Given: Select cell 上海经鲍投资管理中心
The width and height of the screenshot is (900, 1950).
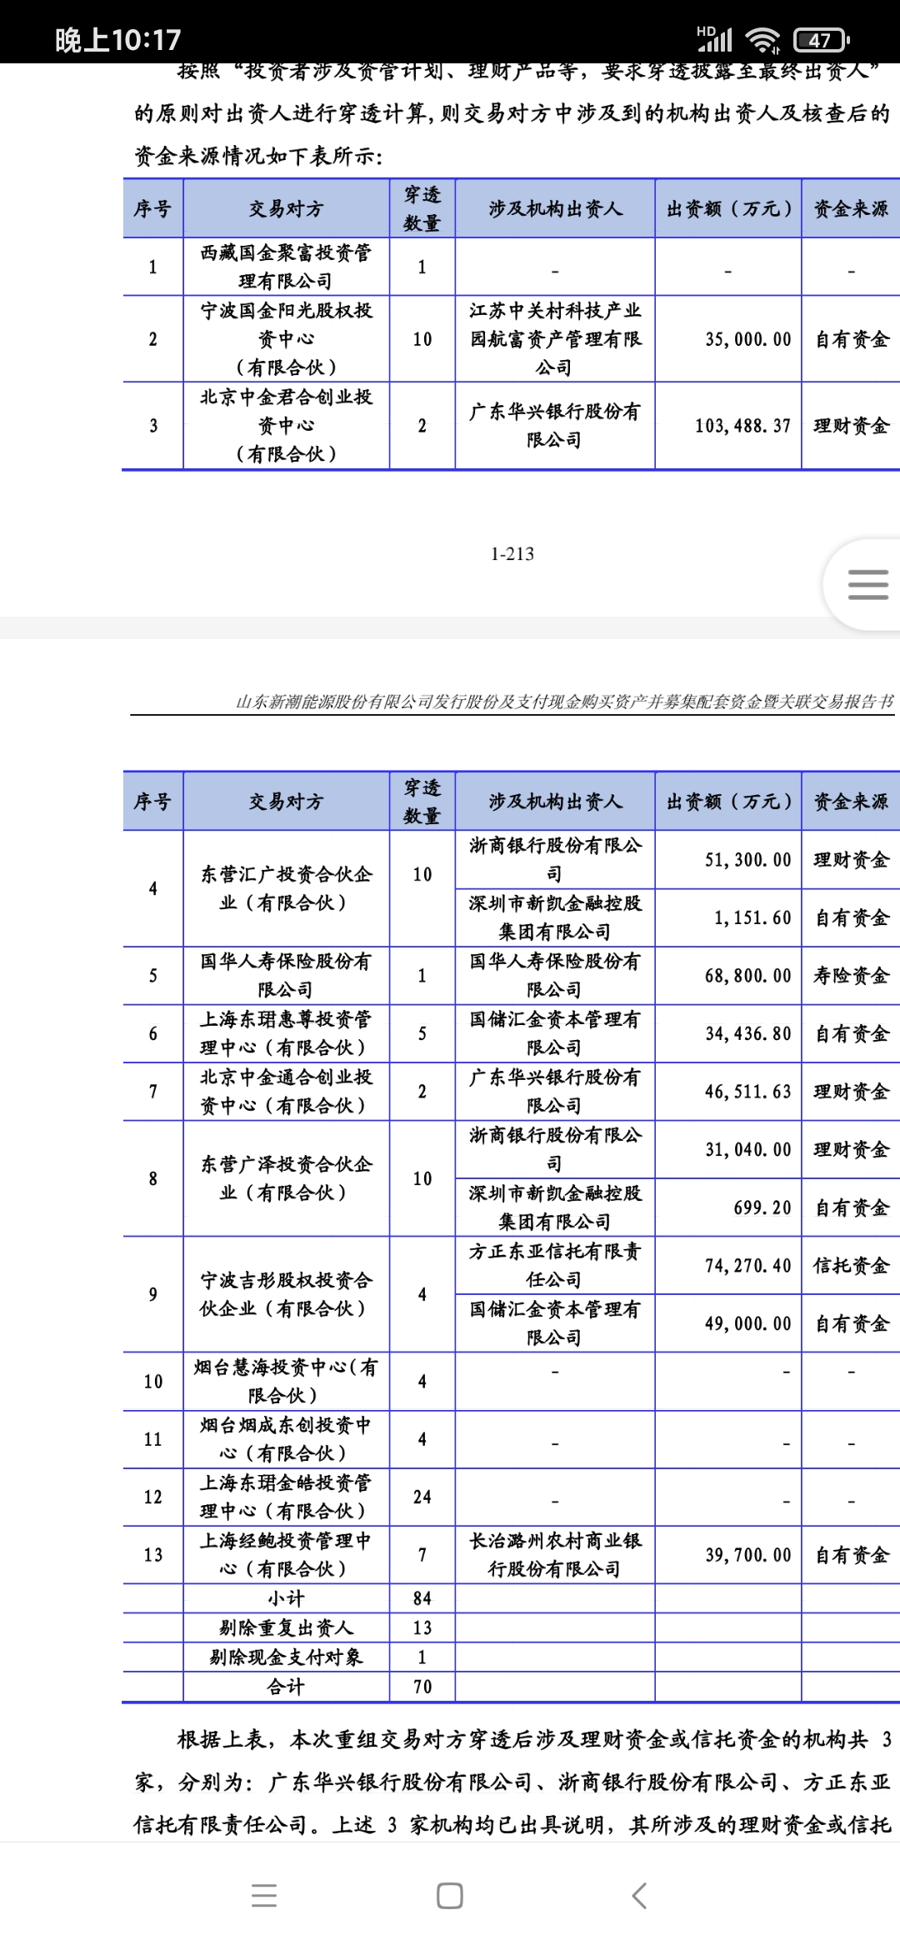Looking at the screenshot, I should (x=286, y=1555).
